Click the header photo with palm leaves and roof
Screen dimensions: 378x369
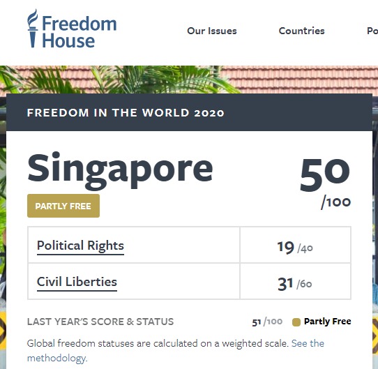(x=189, y=80)
